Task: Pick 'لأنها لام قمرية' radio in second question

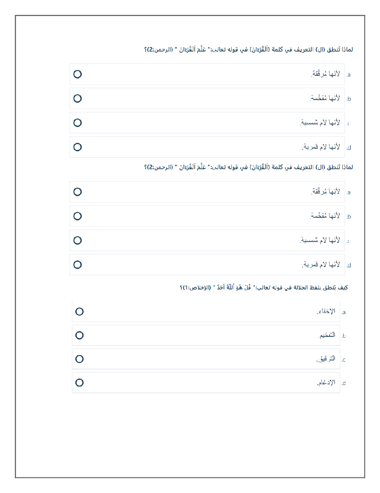Action: point(77,265)
